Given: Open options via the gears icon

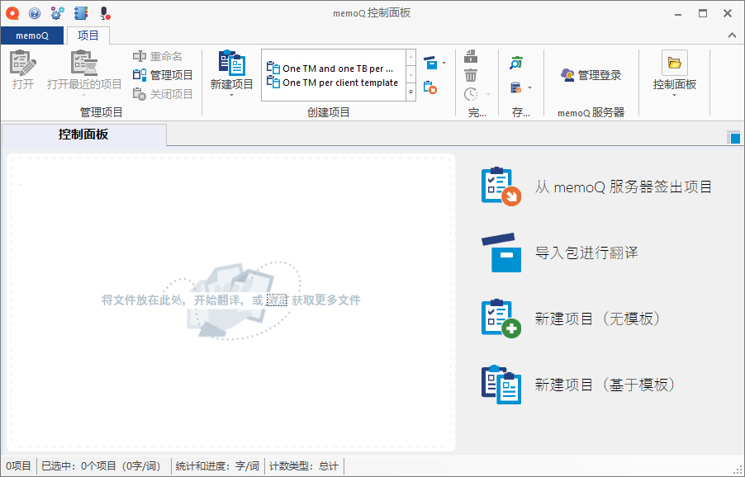Looking at the screenshot, I should tap(57, 13).
